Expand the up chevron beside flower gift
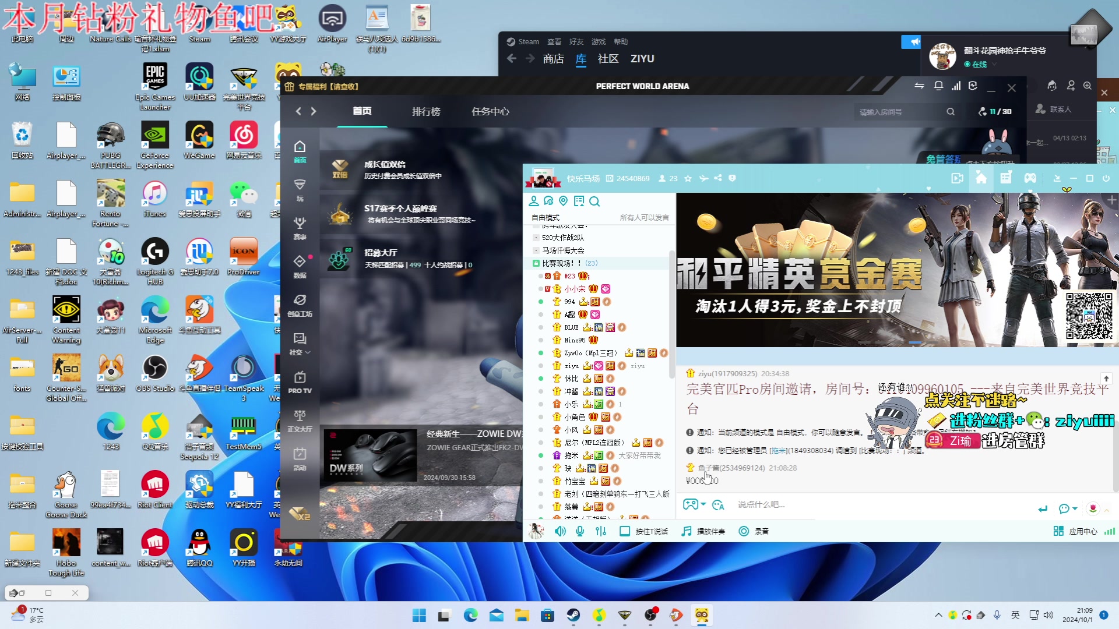1119x629 pixels. [x=1107, y=510]
